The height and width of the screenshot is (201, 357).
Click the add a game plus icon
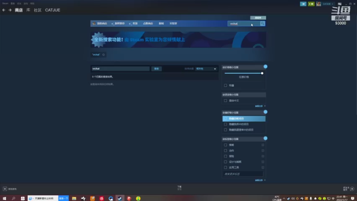click(x=5, y=189)
